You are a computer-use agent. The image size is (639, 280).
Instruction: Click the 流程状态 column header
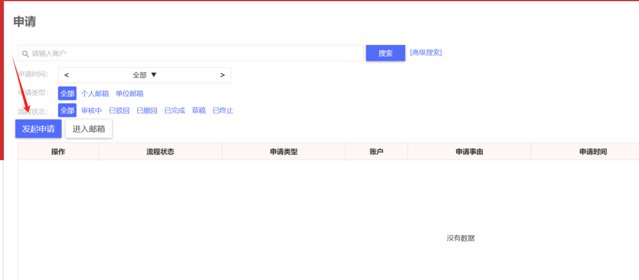[x=160, y=151]
